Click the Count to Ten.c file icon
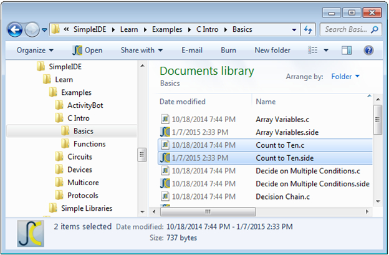Screen dimensions: 389x255 (165, 145)
